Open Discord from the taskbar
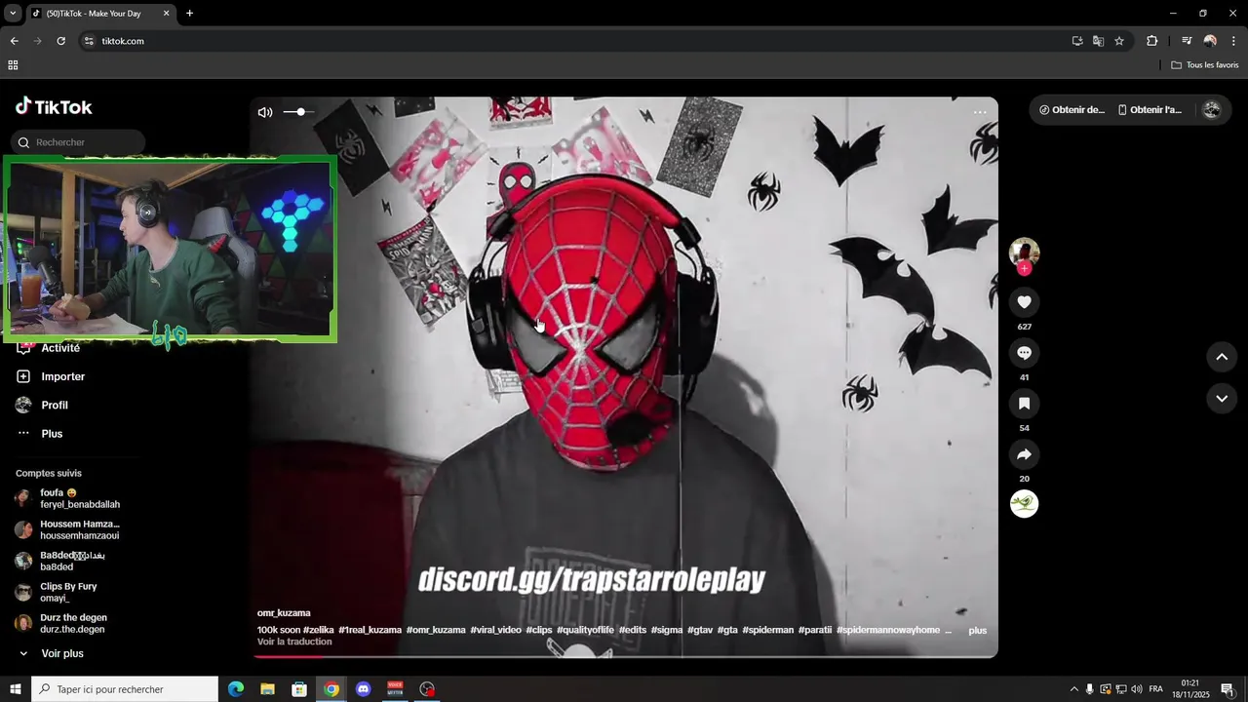 pyautogui.click(x=364, y=689)
